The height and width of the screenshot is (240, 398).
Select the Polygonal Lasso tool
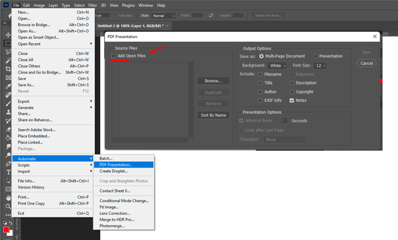(8, 52)
